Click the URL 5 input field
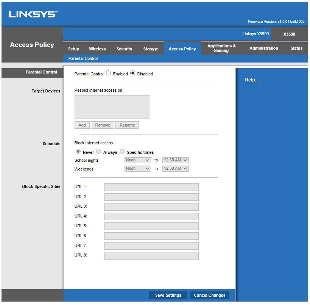This screenshot has height=305, width=310. 151,226
